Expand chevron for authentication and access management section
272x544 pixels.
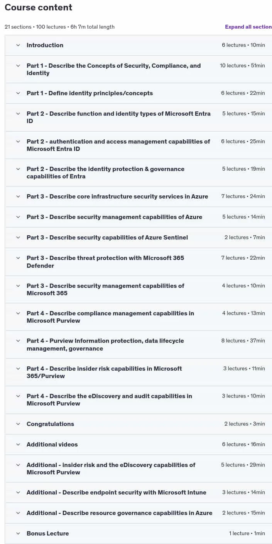click(18, 142)
